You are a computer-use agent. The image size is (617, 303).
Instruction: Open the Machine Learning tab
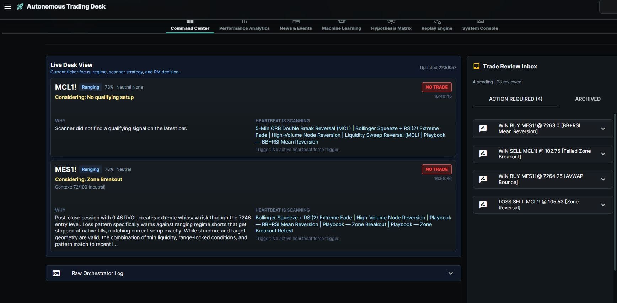click(342, 26)
